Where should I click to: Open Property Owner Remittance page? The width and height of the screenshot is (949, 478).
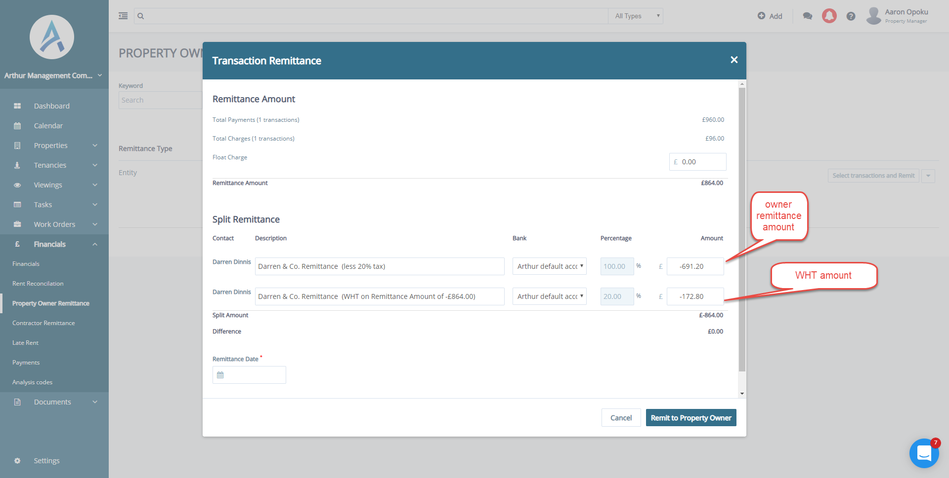[51, 303]
